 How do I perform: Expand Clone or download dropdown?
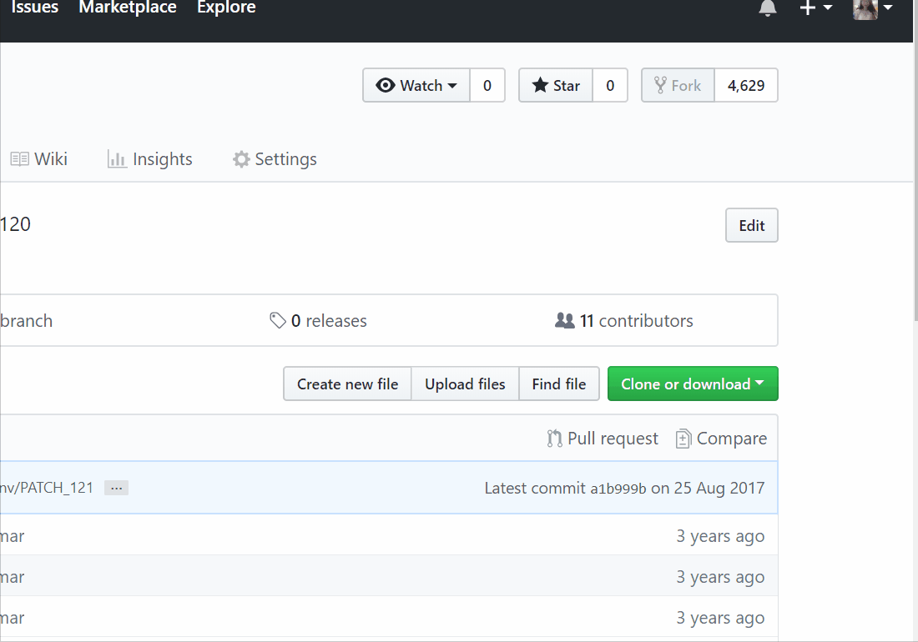coord(692,384)
